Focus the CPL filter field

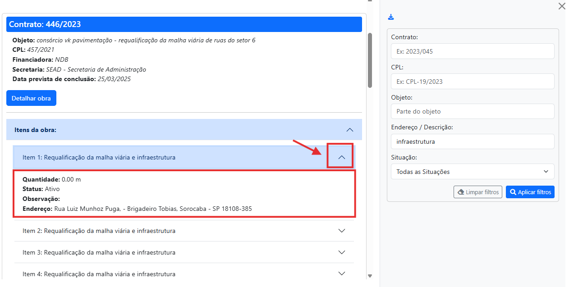coord(473,82)
